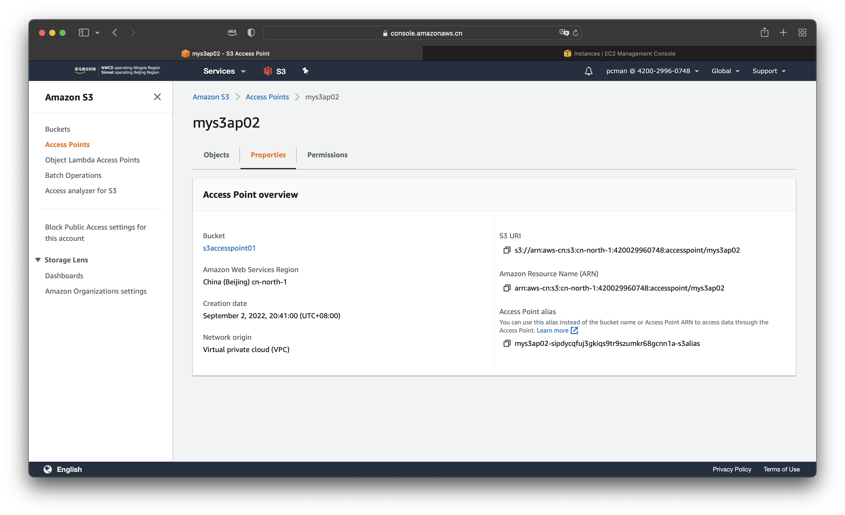Open Amazon Organizations settings
The height and width of the screenshot is (515, 845).
[96, 291]
